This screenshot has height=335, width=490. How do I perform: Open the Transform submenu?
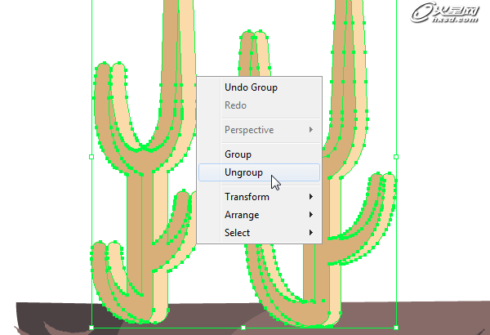[259, 197]
